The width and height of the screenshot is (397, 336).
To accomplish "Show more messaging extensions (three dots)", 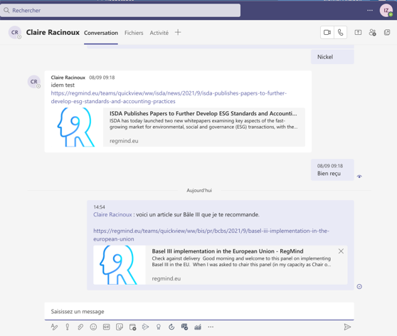I will pyautogui.click(x=211, y=327).
